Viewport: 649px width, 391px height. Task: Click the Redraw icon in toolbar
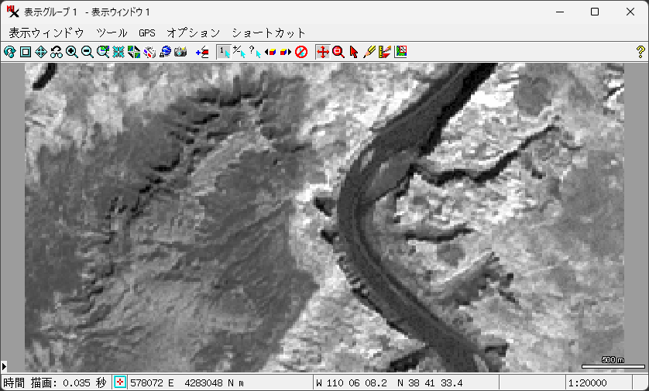[x=10, y=52]
